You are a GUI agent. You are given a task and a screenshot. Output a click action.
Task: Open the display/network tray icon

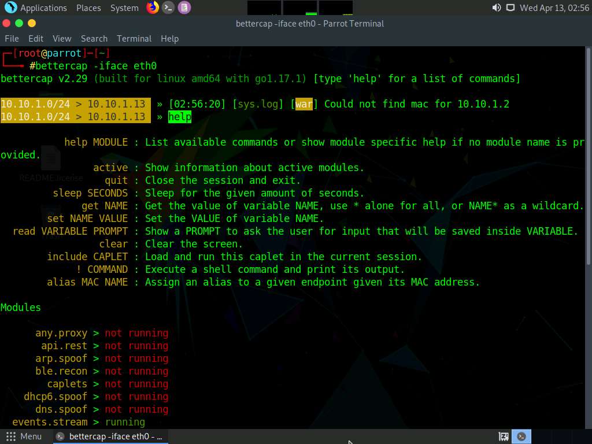click(x=510, y=8)
